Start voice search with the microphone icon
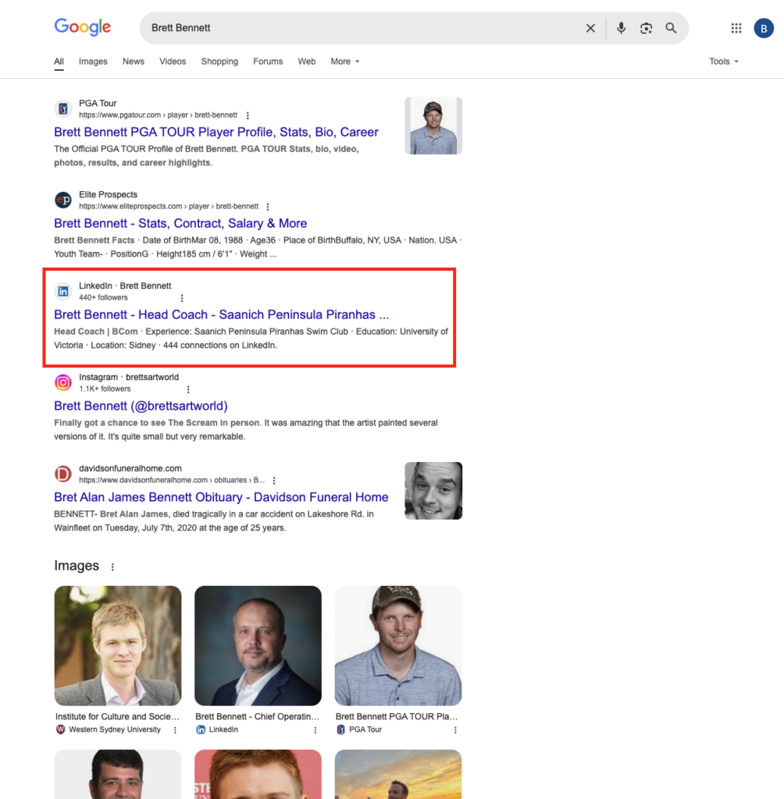 (621, 28)
